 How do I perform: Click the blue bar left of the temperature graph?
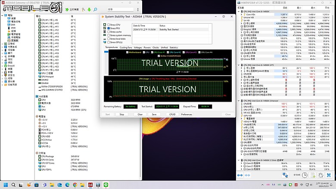(106, 52)
